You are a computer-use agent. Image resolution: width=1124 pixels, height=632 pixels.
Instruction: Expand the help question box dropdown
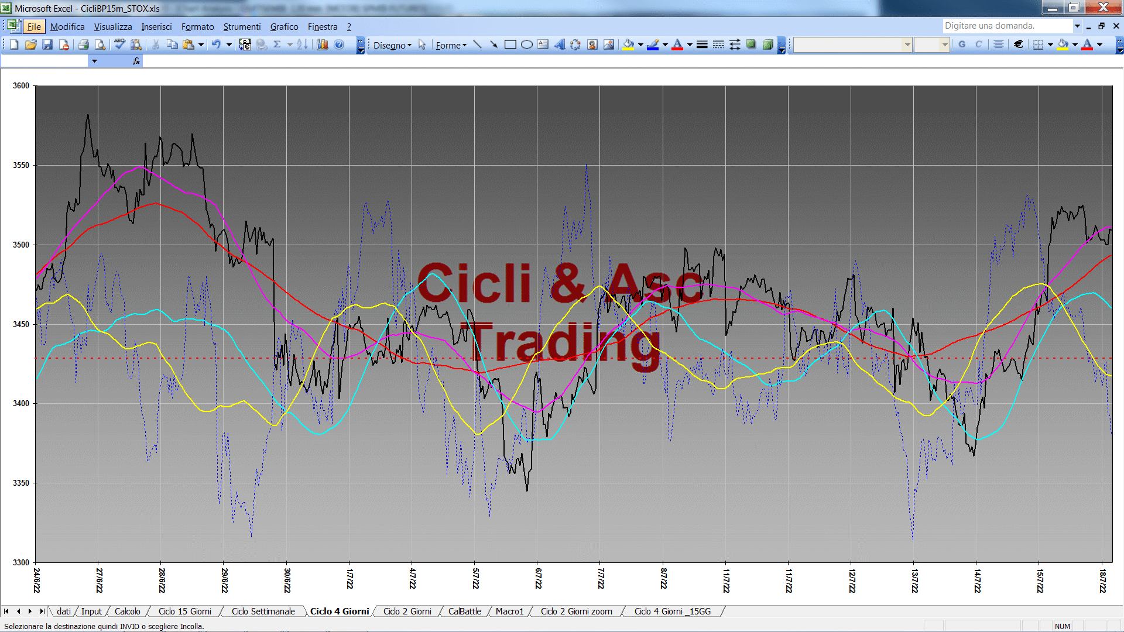click(1077, 26)
